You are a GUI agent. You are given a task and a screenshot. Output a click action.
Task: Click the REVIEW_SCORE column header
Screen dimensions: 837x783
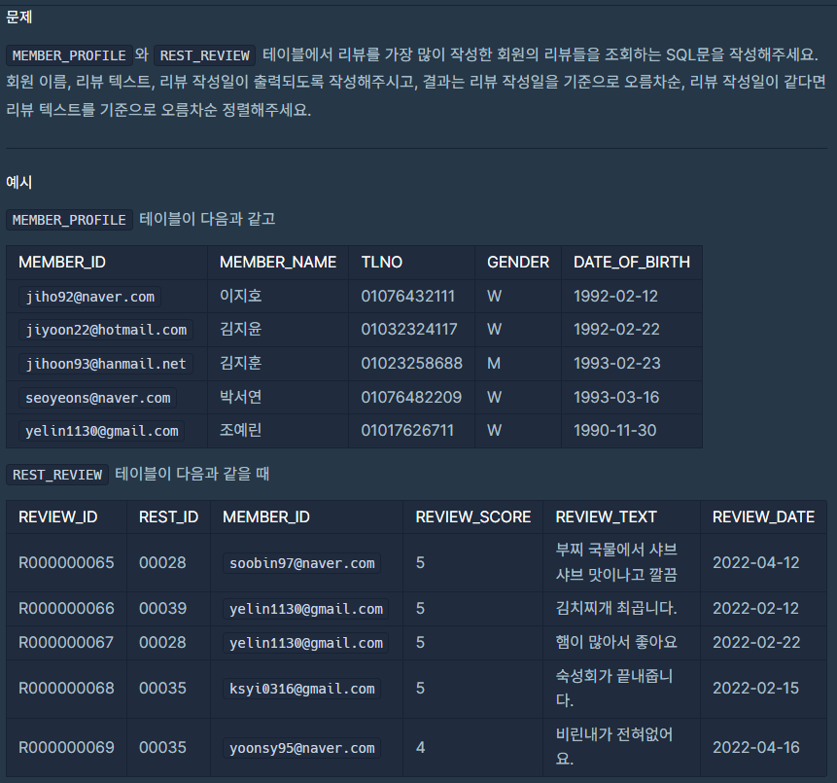(x=472, y=516)
